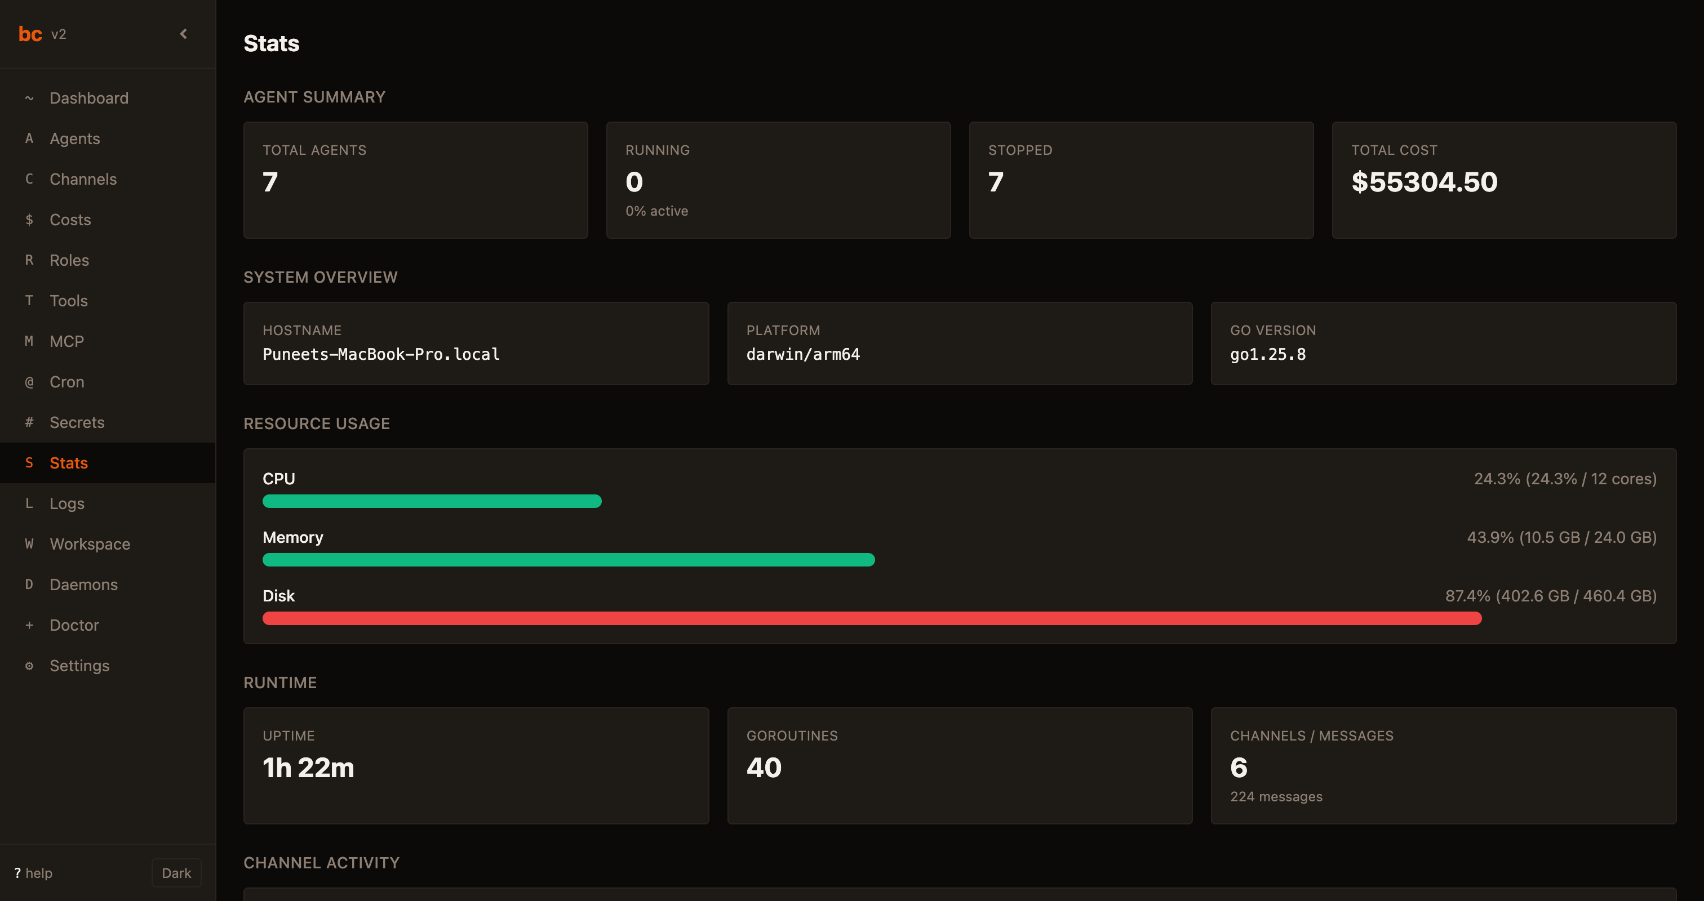This screenshot has width=1704, height=901.
Task: Click the 0% active text
Action: [x=657, y=211]
